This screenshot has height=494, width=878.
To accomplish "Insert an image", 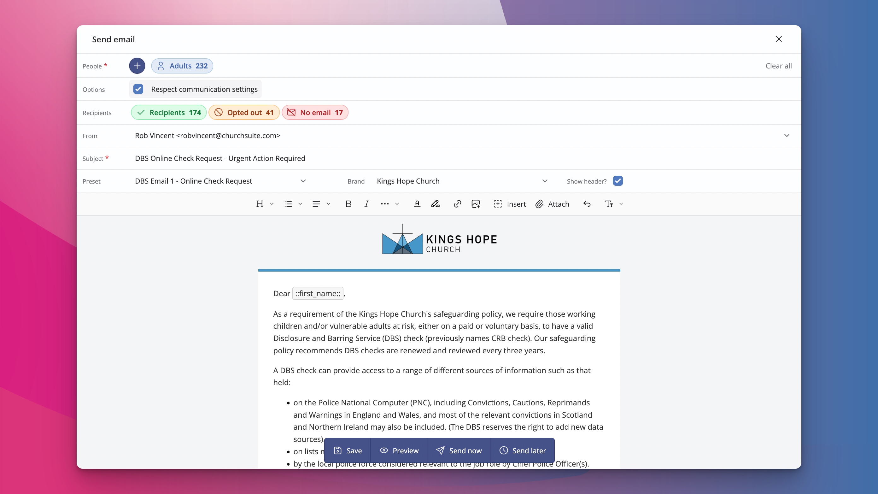I will pyautogui.click(x=476, y=204).
